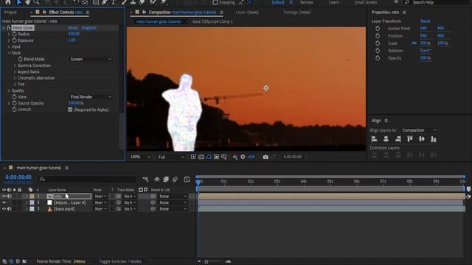Mute audio on the base.mp4 layer
This screenshot has height=265, width=472.
coord(9,209)
